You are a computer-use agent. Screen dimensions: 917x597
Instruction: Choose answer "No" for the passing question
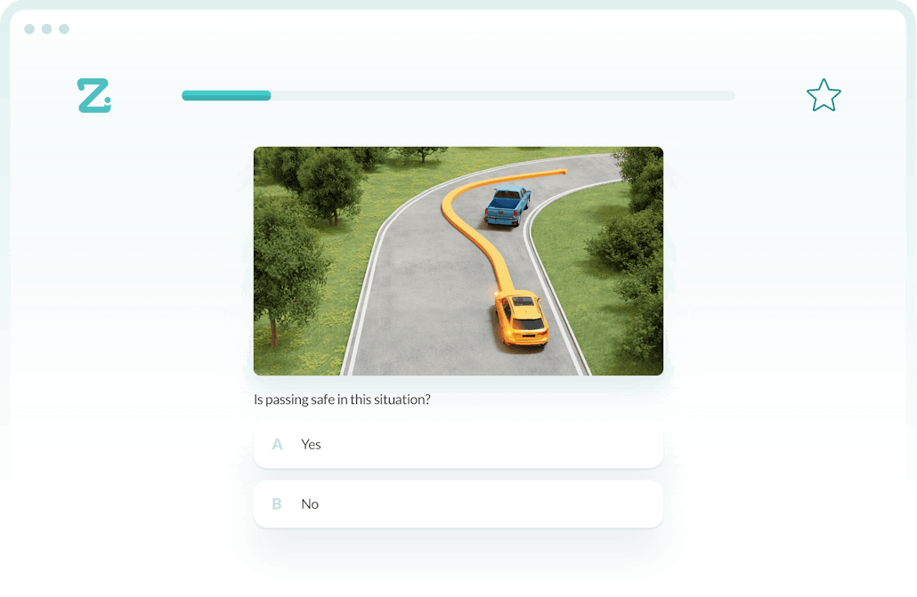458,504
